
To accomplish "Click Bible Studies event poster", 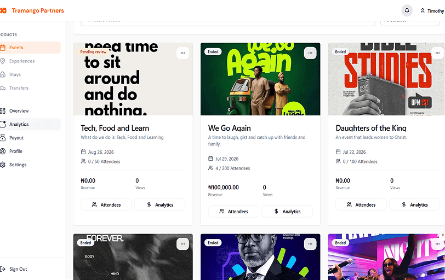I will (386, 79).
